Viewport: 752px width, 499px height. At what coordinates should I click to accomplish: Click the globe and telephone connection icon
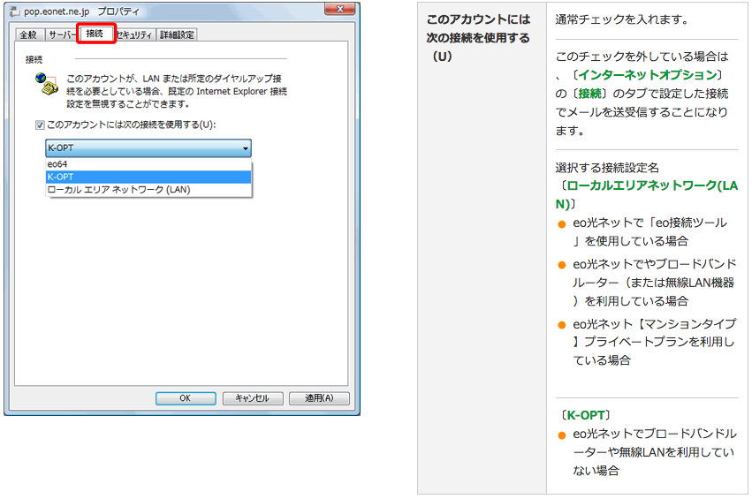(x=45, y=82)
